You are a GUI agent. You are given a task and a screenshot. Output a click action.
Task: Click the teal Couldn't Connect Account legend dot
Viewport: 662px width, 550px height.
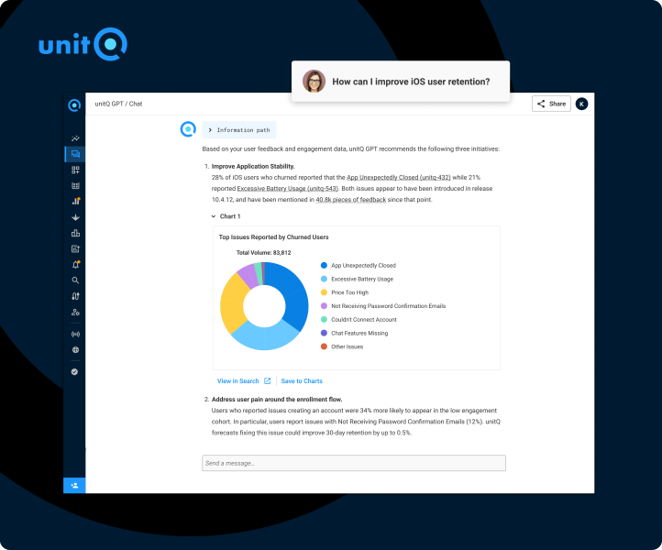coord(324,320)
